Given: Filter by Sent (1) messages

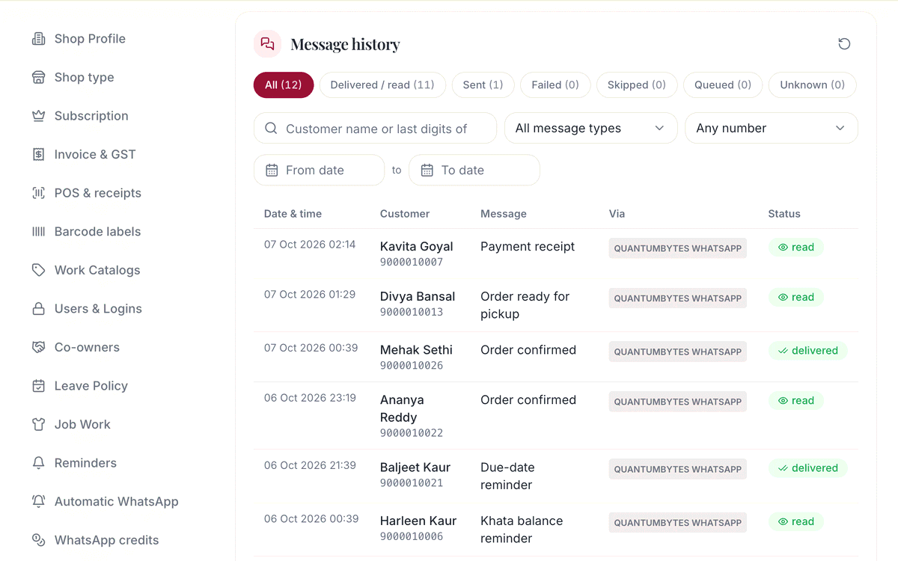Looking at the screenshot, I should (x=483, y=85).
